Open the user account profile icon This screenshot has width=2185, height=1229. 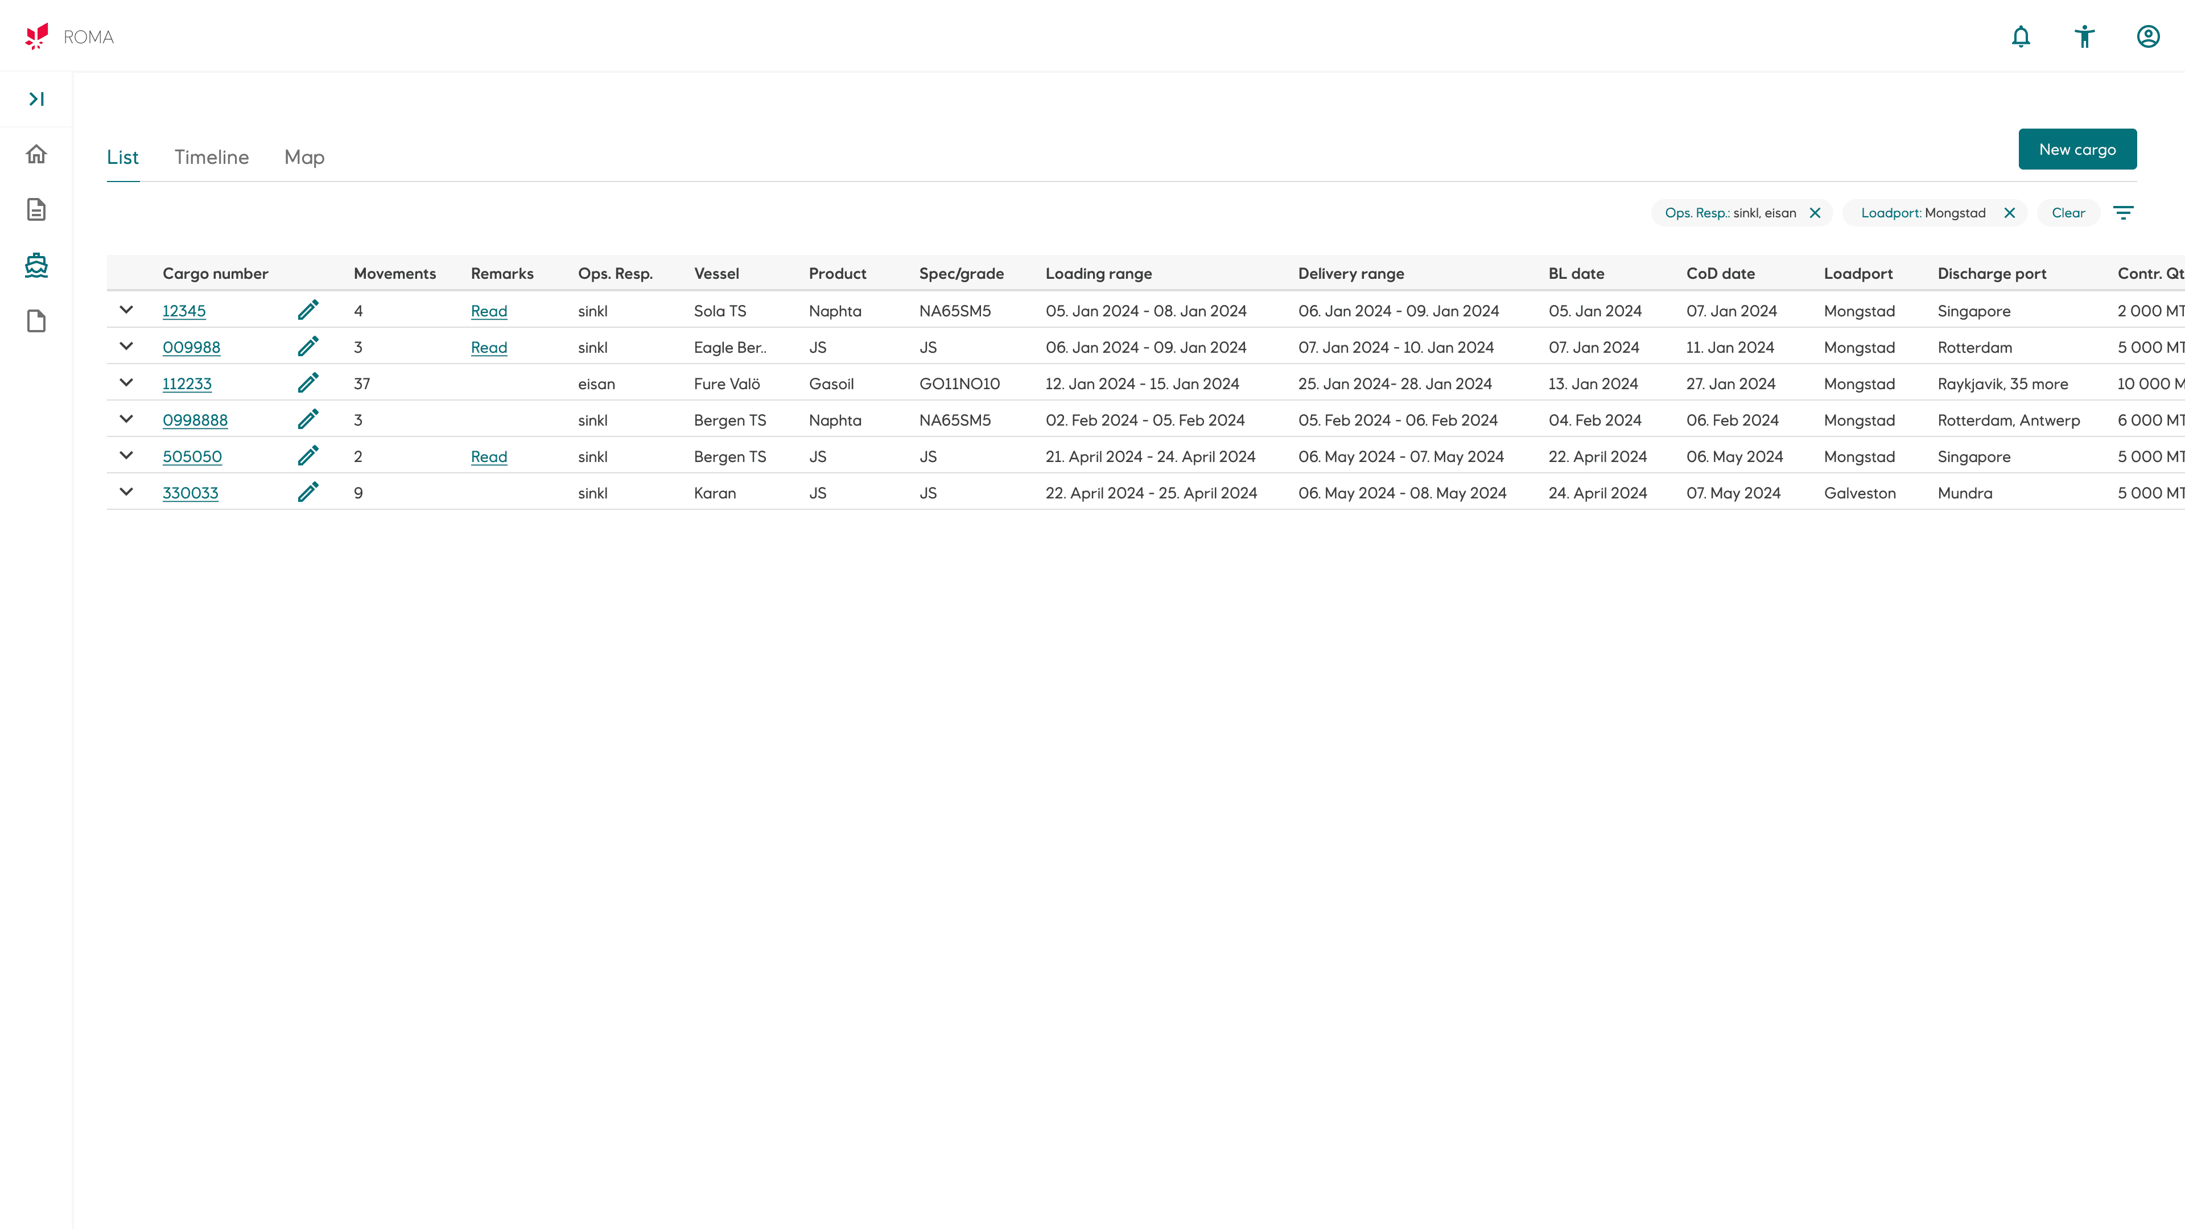[2147, 36]
